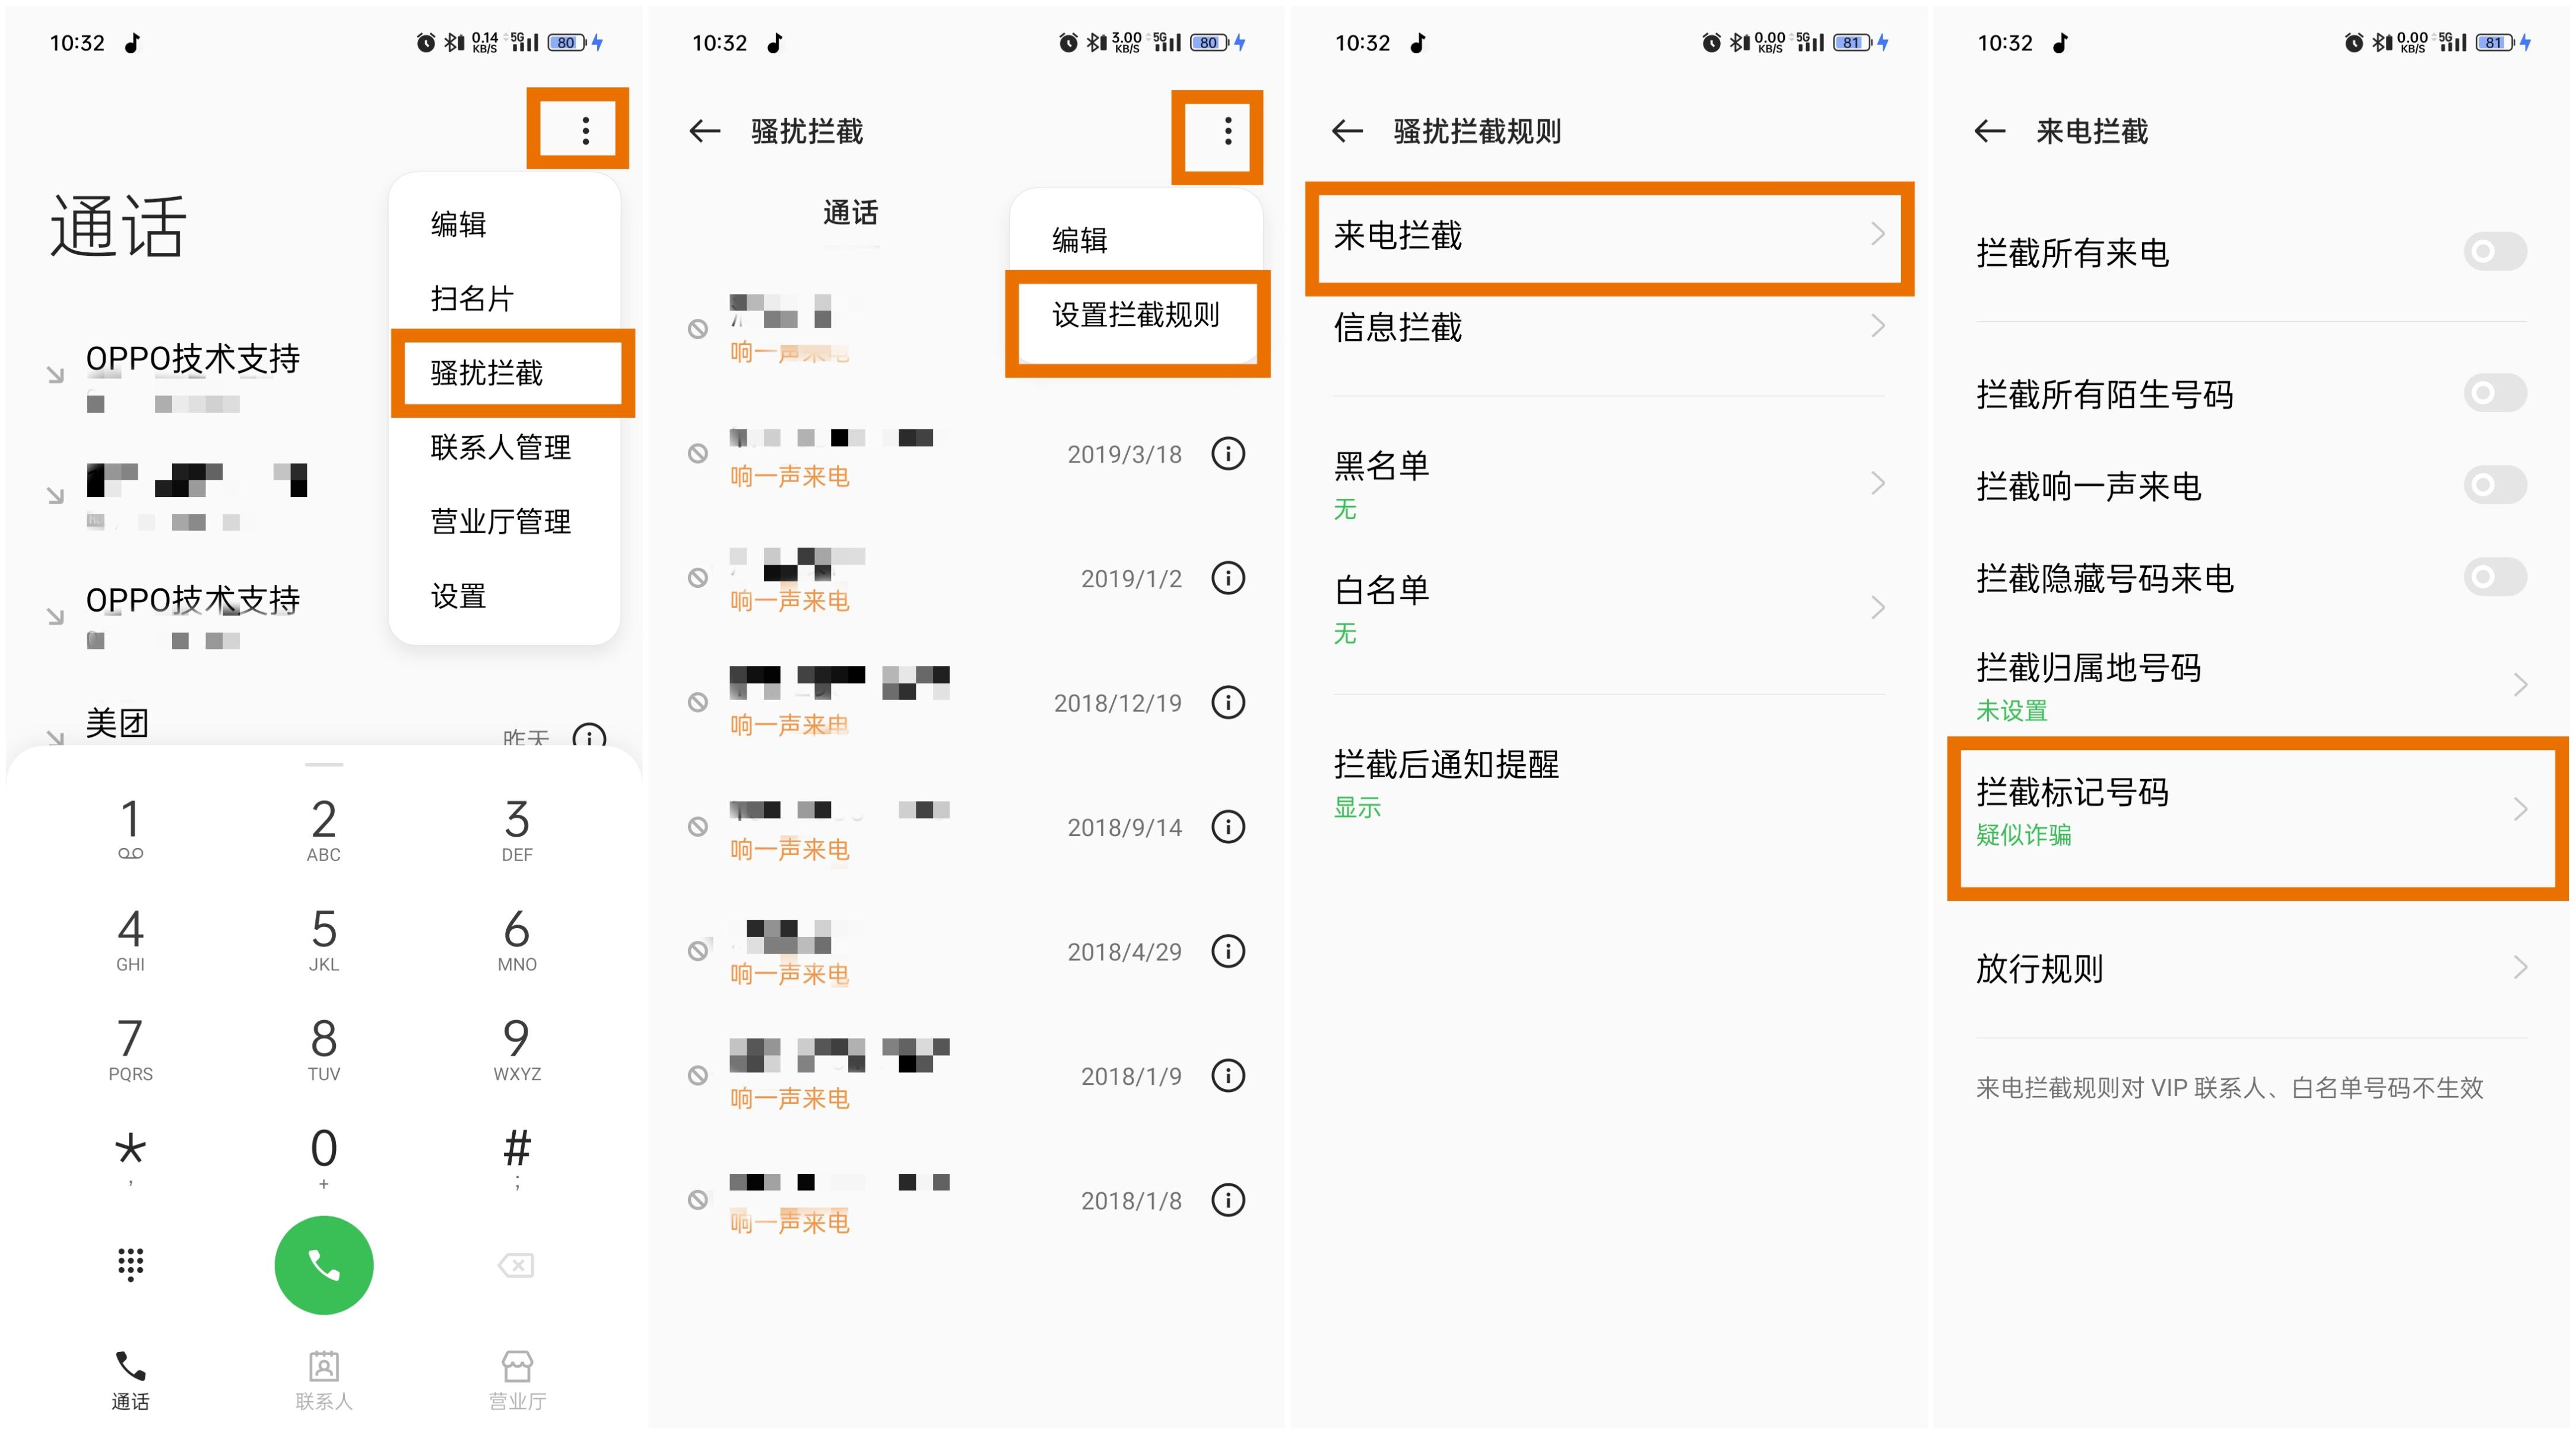Turn on 拦截隐藏号码来电
The width and height of the screenshot is (2576, 1434).
2495,575
